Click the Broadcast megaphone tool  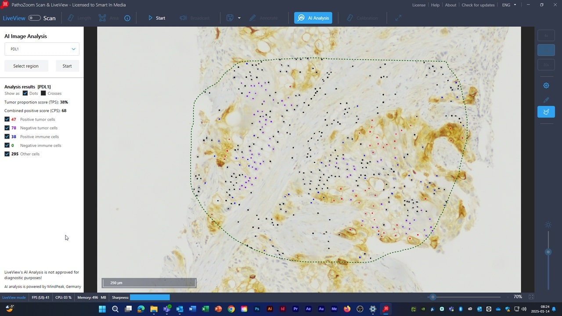tap(195, 18)
